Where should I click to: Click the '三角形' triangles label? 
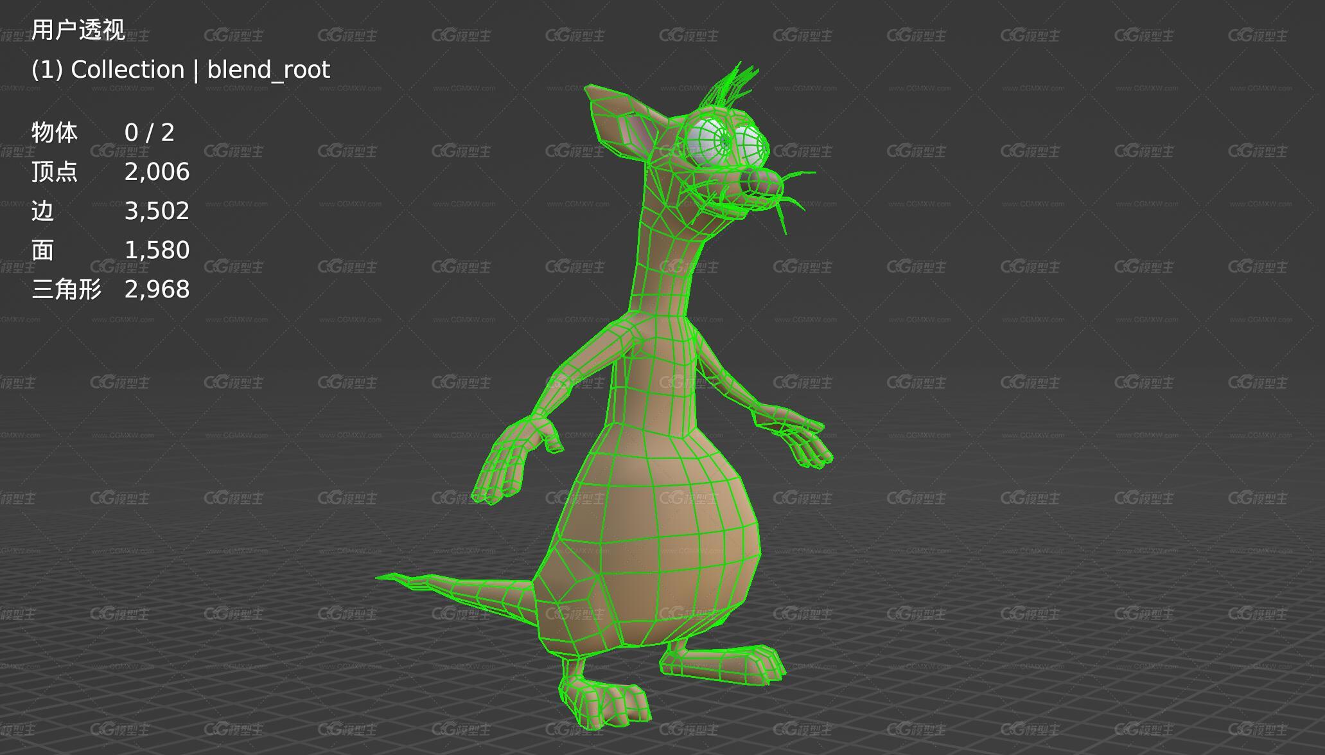(x=66, y=289)
